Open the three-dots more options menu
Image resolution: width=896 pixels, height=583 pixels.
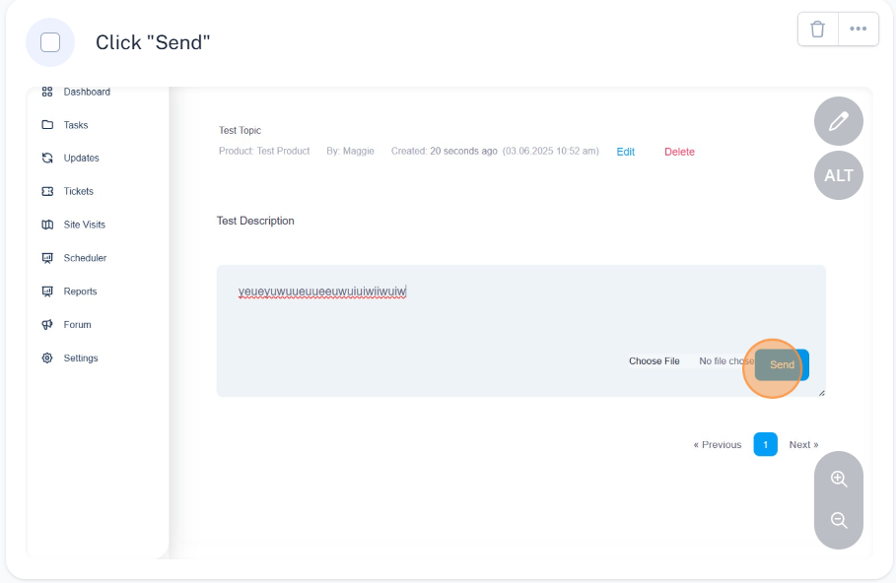click(859, 29)
